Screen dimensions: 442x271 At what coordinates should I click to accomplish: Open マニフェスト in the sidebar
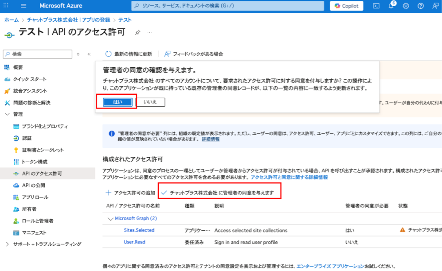34,233
